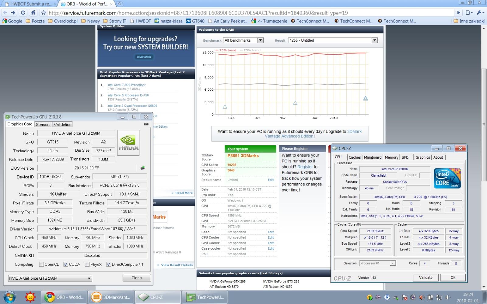Click the browser back arrow
Viewport: 487px width, 304px height.
5,13
